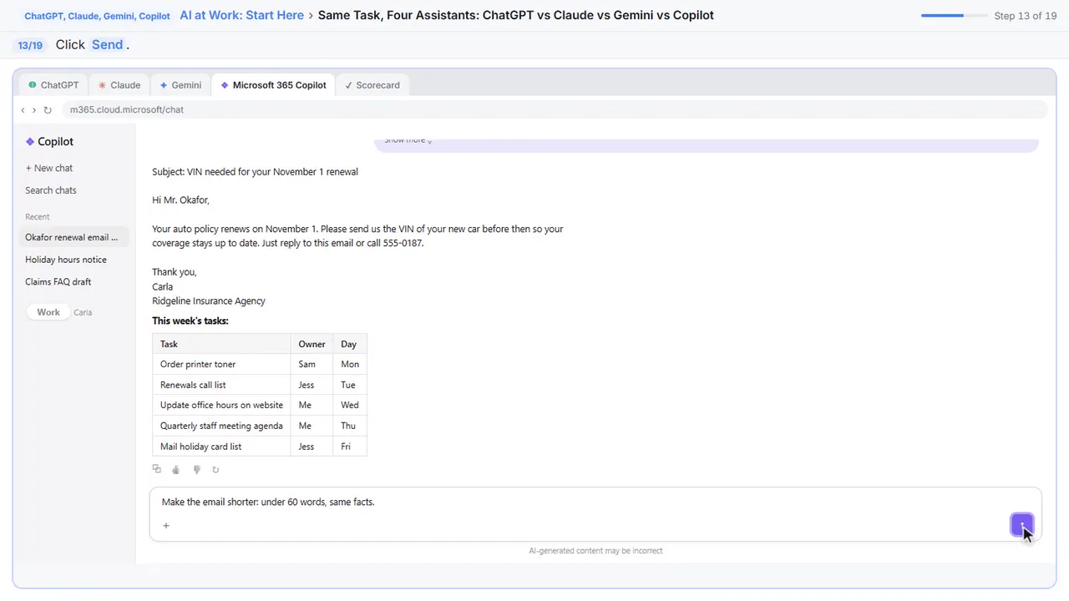The image size is (1069, 601).
Task: Regenerate the Copilot response
Action: coord(215,470)
